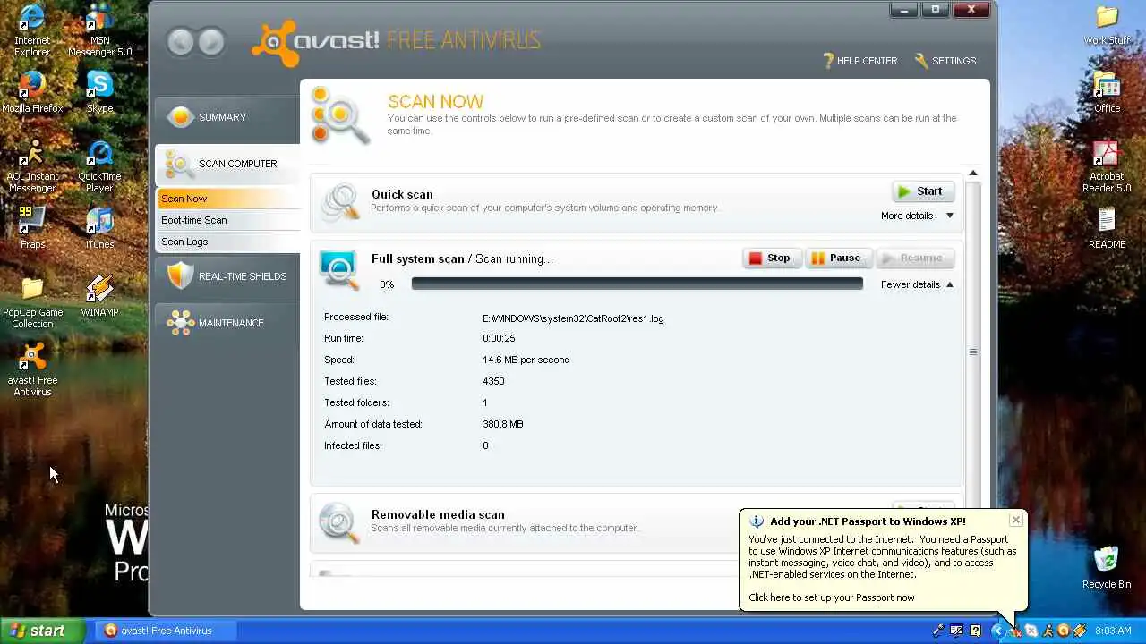Viewport: 1146px width, 644px height.
Task: Click the Run time value 0:00:25
Action: tap(499, 338)
